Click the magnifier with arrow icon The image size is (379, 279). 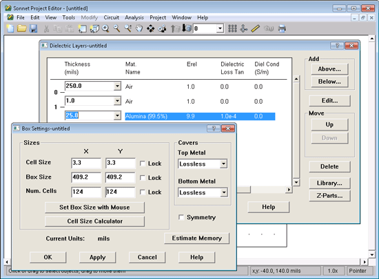click(128, 29)
